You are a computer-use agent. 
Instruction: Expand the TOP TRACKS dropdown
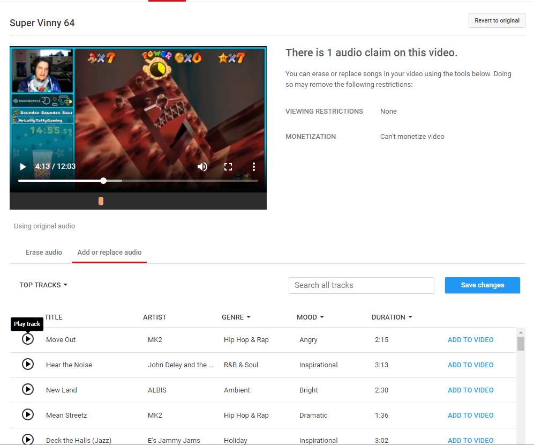43,285
